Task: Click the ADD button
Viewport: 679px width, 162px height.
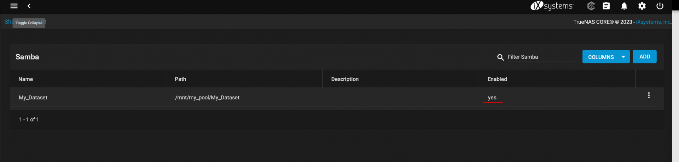Action: coord(644,57)
